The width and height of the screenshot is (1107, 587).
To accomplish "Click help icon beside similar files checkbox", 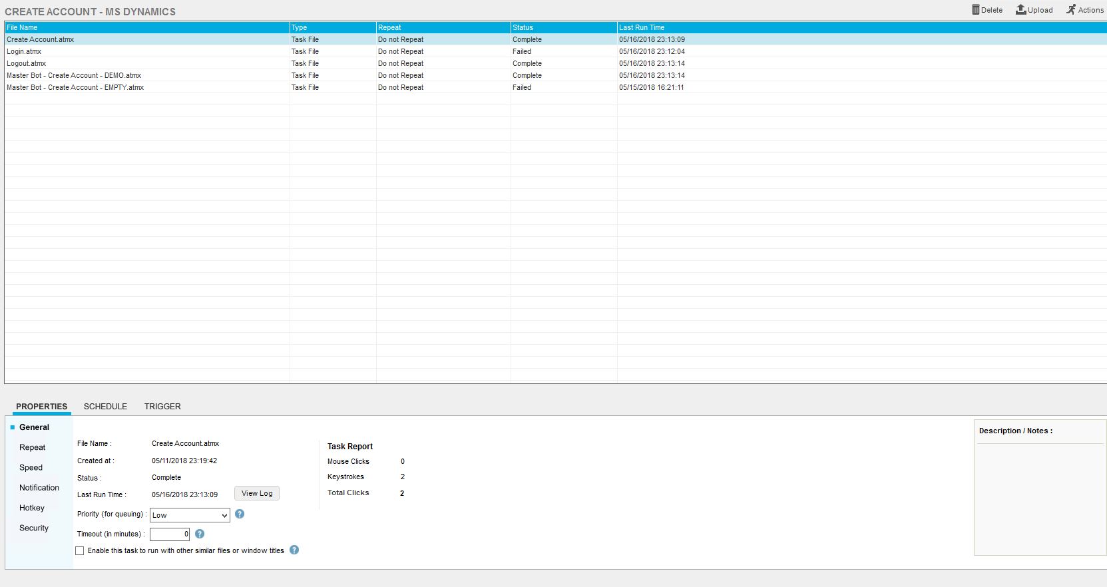I will (x=294, y=550).
